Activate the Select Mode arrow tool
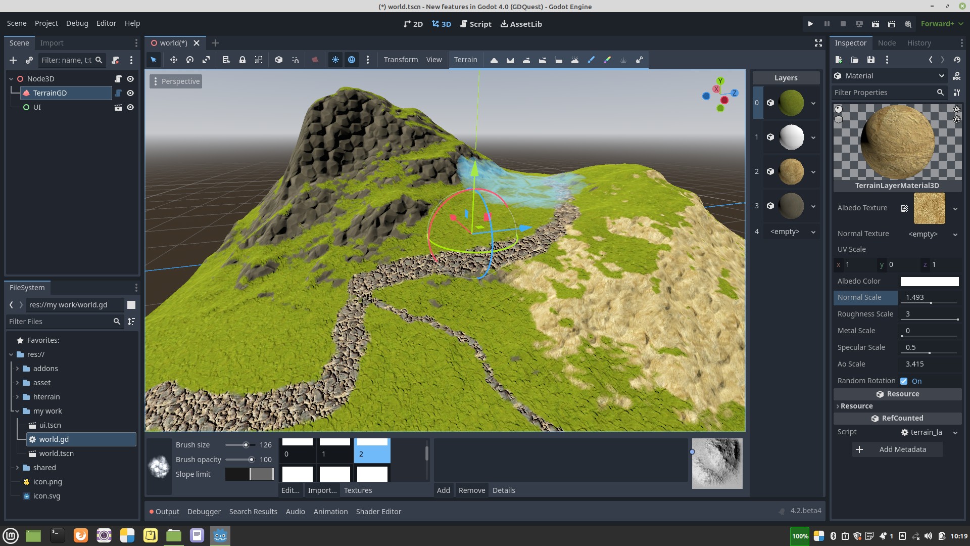This screenshot has width=970, height=546. tap(154, 60)
